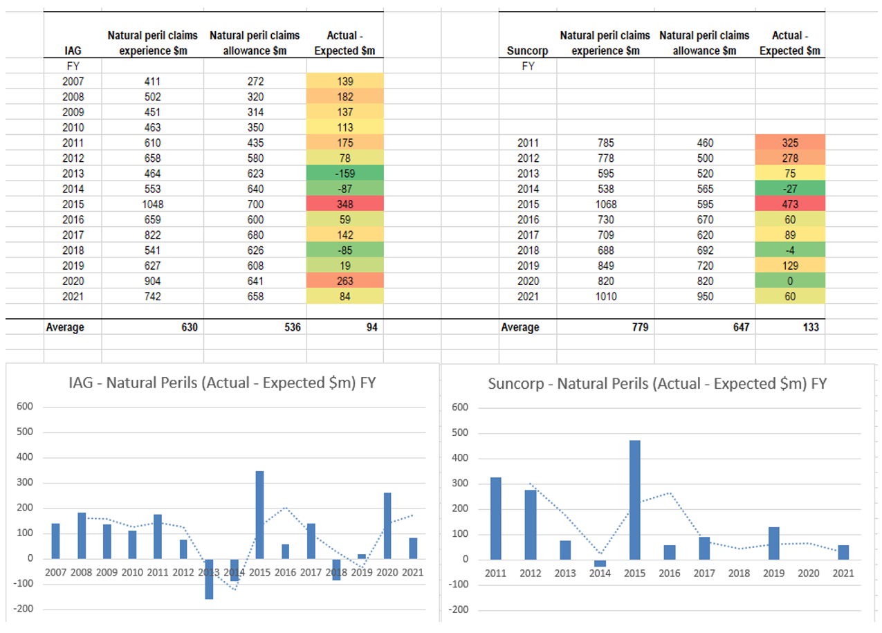The image size is (882, 633).
Task: Select the 2012 year cell in IAG table
Action: pyautogui.click(x=72, y=158)
